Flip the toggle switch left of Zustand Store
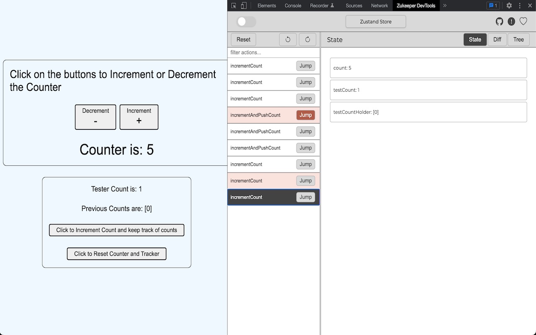 pos(246,21)
